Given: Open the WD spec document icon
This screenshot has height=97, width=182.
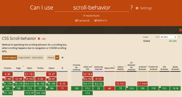Looking at the screenshot, I should click(39, 39).
